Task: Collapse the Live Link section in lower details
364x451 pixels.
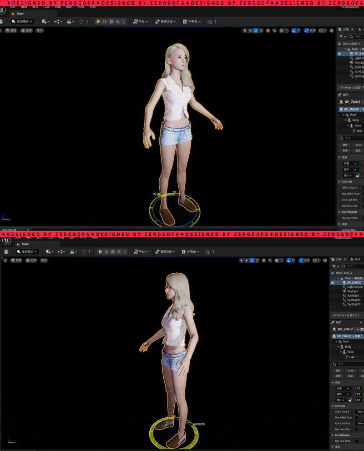Action: tap(333, 406)
